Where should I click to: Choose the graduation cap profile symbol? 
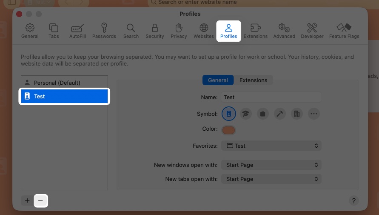tap(245, 114)
